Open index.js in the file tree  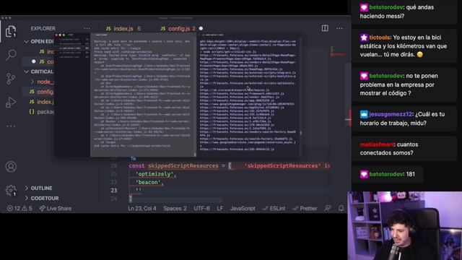(x=42, y=102)
